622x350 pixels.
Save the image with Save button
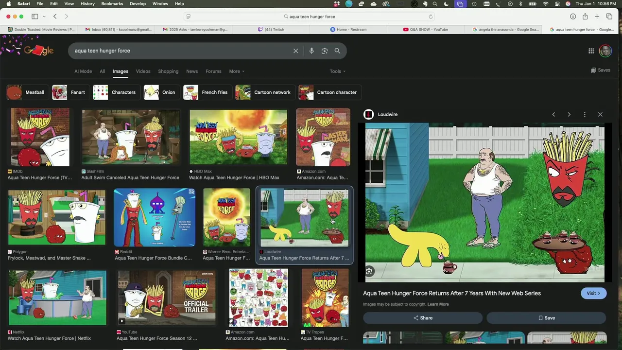click(x=546, y=318)
